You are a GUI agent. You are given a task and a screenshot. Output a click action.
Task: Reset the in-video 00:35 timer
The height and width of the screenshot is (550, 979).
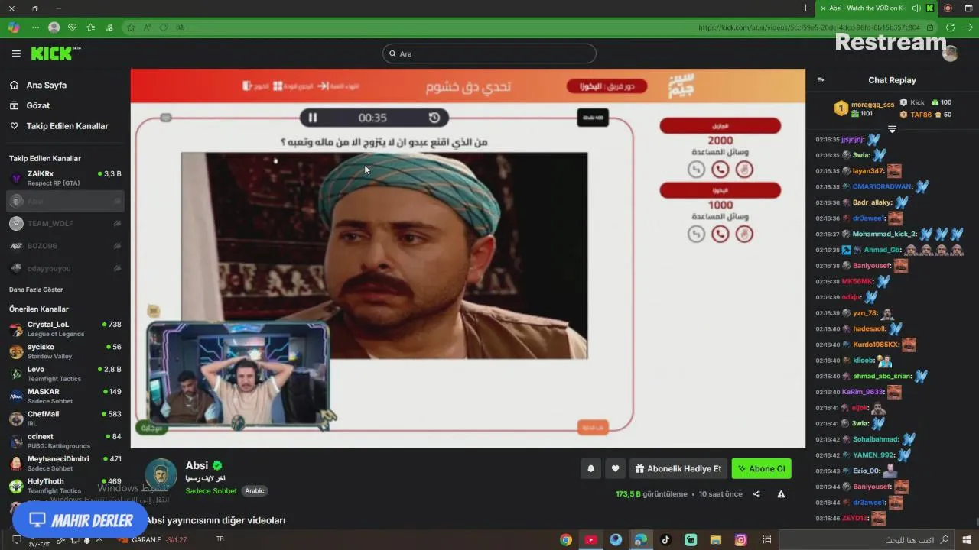click(434, 118)
